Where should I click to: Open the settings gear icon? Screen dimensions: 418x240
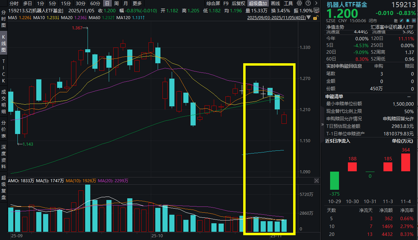[x=299, y=3]
